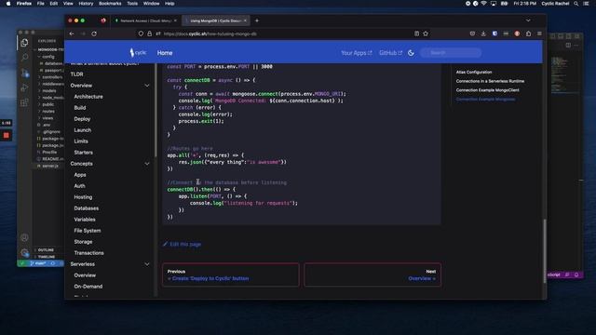Open Accounts icon in VS Code activity bar
Viewport: 596px width, 335px height.
24,237
